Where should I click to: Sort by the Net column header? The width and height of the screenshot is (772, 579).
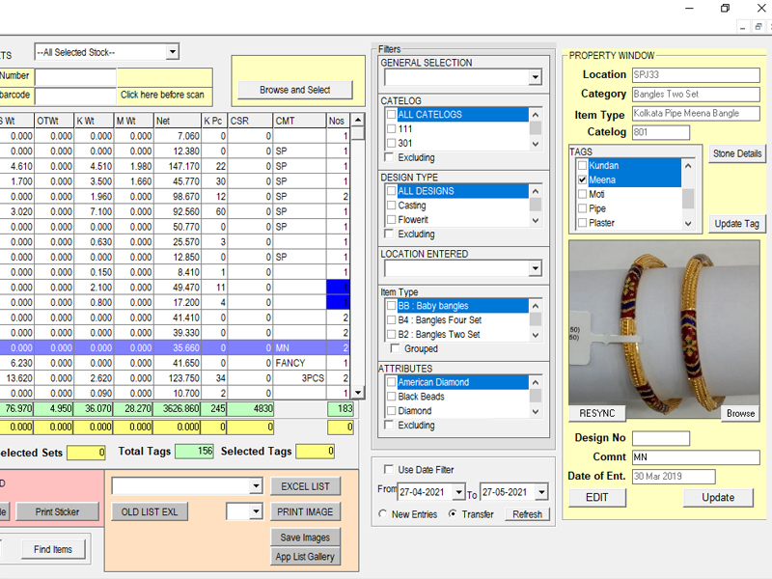178,121
